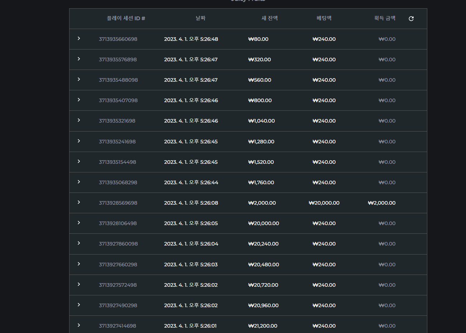Expand row for session 3713935241698
The height and width of the screenshot is (333, 466).
79,141
